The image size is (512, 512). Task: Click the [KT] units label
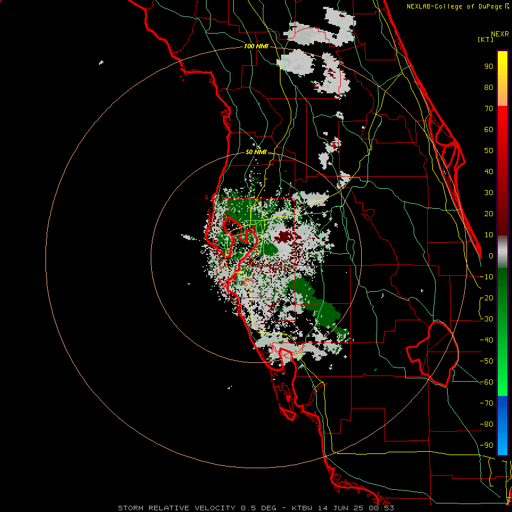coord(486,39)
